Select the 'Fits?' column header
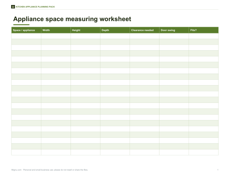 [x=204, y=30]
